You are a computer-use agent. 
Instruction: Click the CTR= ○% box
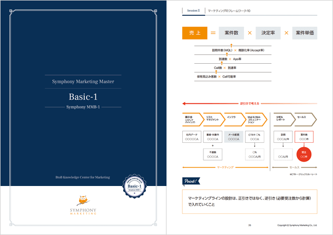[254, 136]
